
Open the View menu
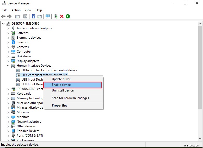click(x=28, y=10)
